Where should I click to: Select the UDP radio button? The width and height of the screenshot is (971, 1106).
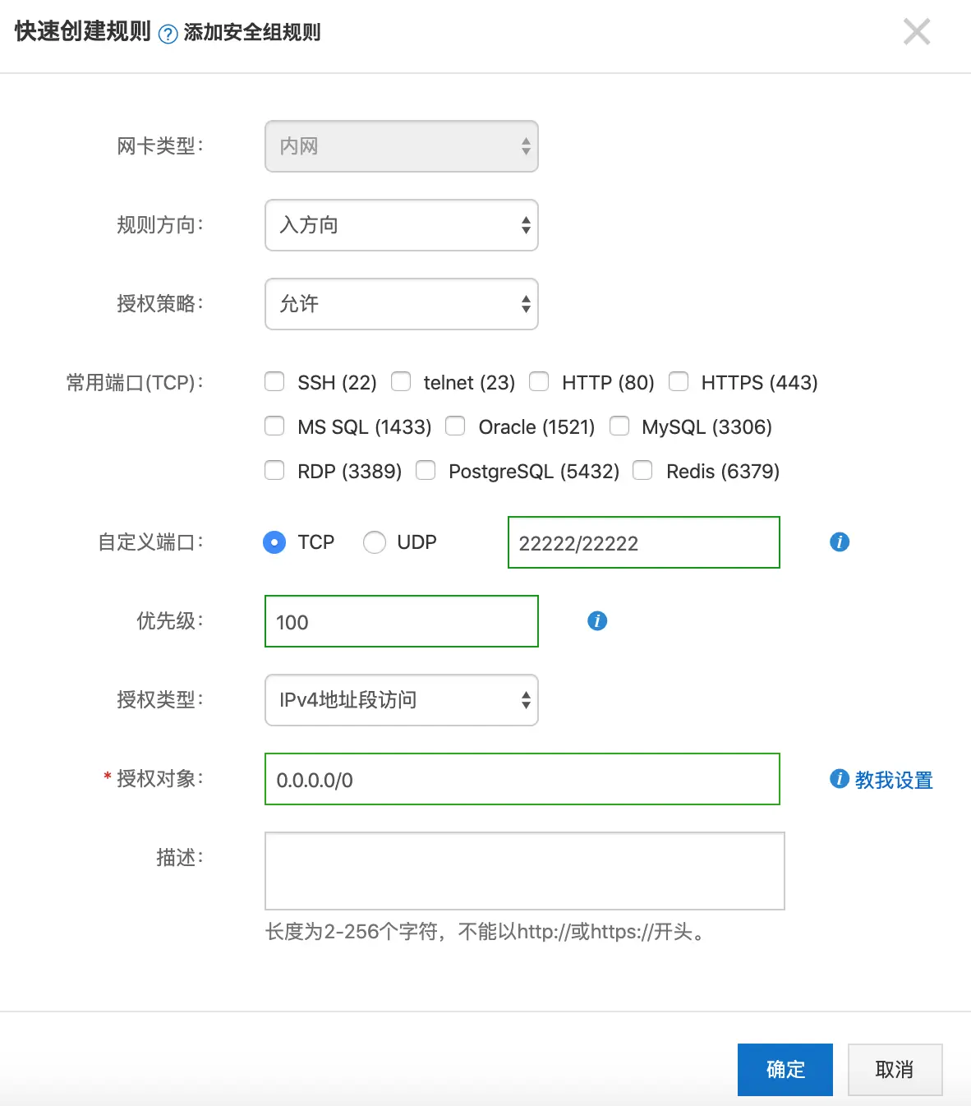[375, 542]
